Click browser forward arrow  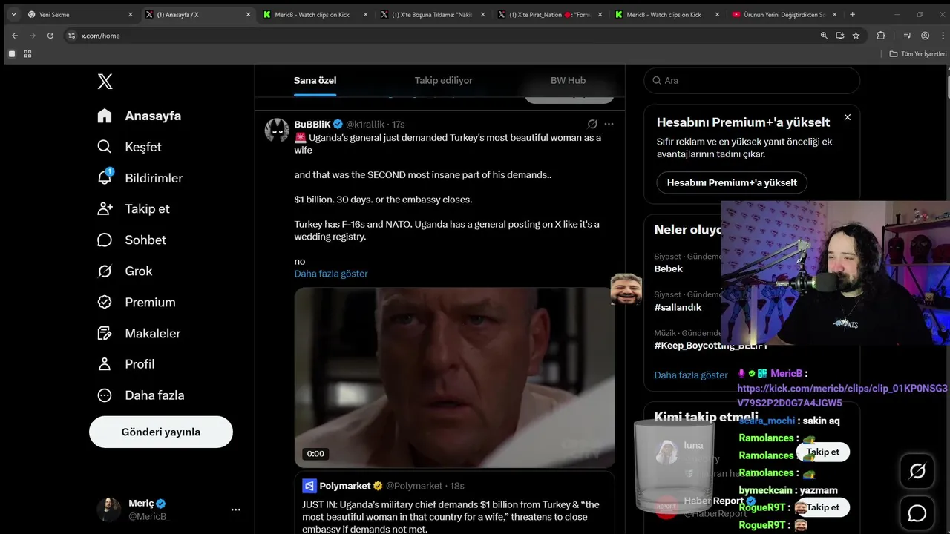33,36
